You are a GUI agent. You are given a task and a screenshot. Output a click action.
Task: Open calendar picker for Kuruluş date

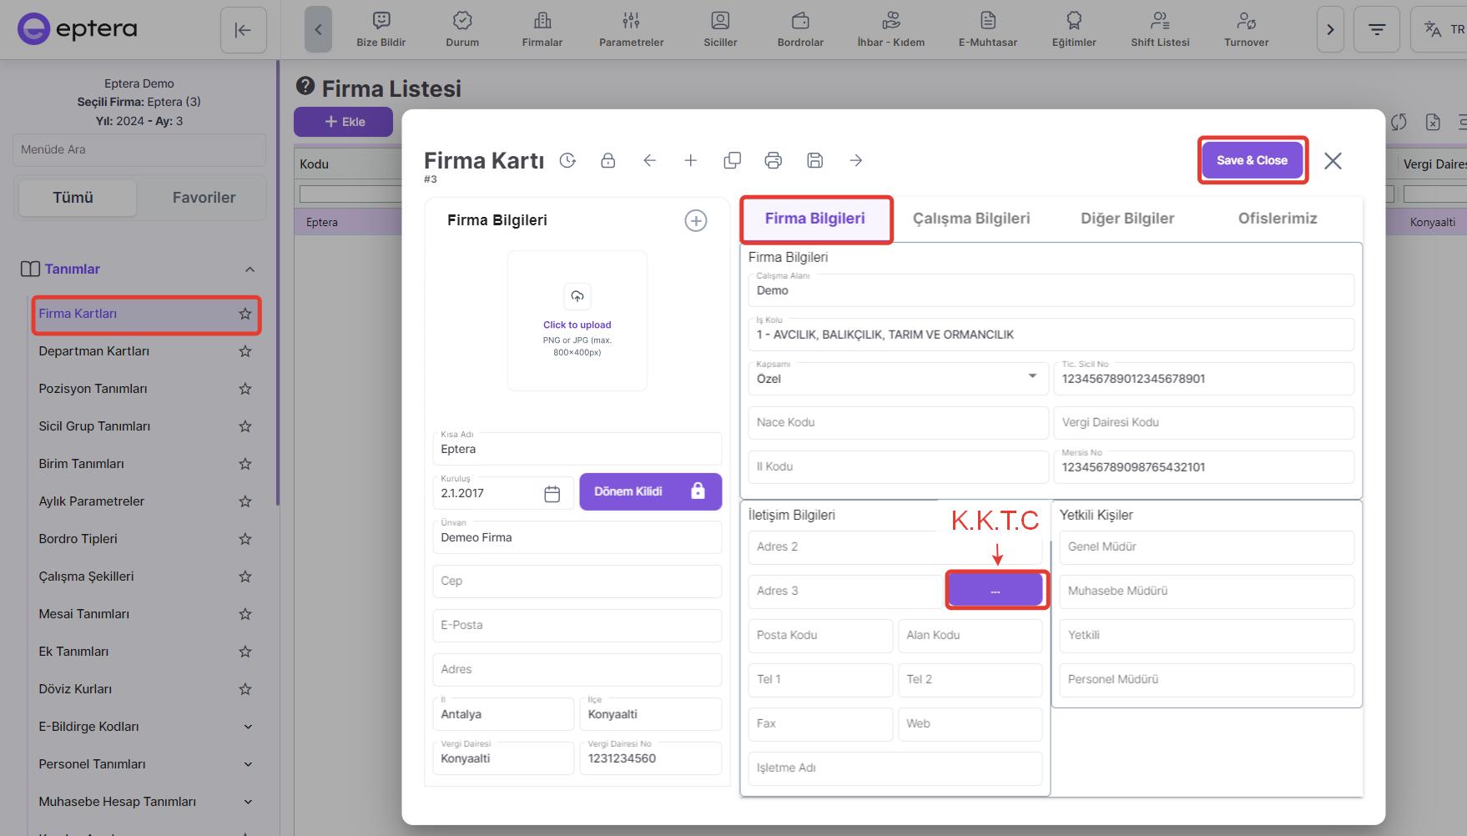coord(552,494)
